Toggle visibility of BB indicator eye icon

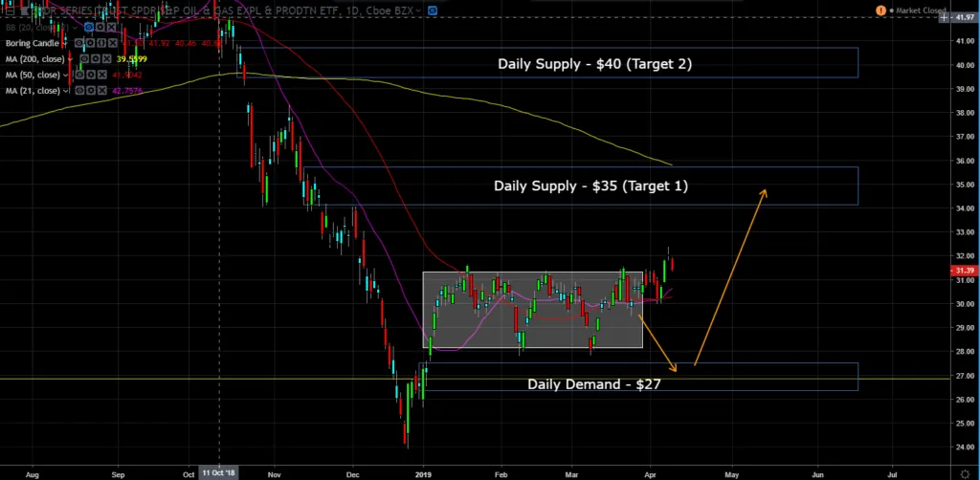[89, 28]
